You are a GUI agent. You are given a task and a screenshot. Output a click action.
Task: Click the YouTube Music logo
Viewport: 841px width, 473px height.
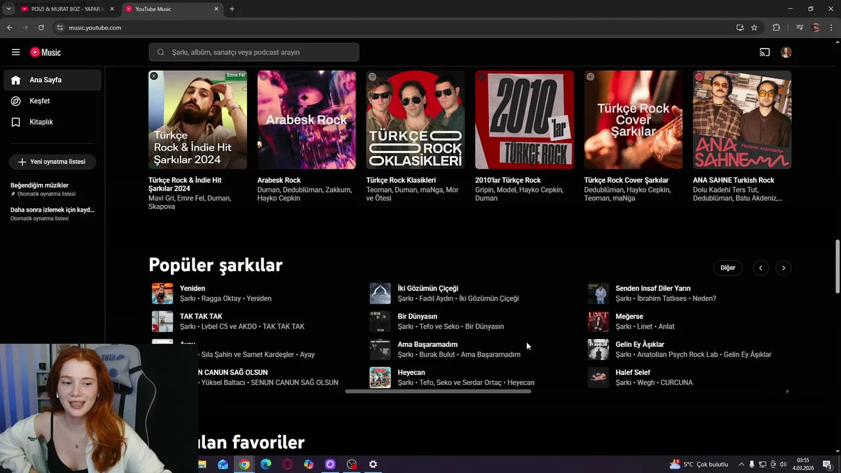(x=45, y=52)
